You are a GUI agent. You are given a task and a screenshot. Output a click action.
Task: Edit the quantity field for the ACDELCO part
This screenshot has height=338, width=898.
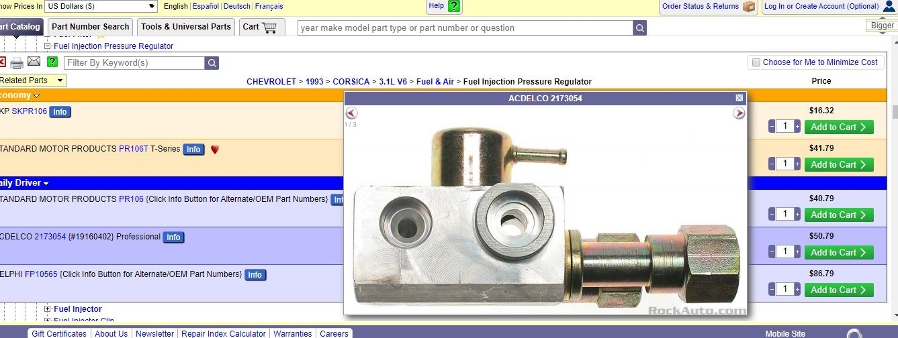pyautogui.click(x=784, y=252)
